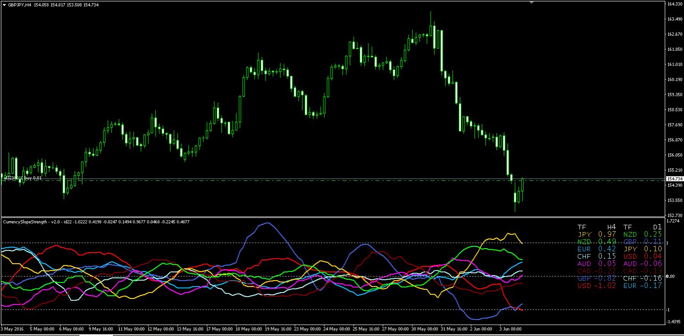Click the 161.010 level on the price axis
Viewport: 684px width, 336px height.
pos(674,65)
